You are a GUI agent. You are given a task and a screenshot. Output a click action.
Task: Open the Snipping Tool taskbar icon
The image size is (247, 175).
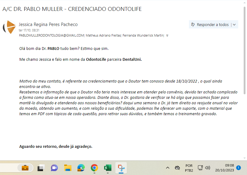pyautogui.click(x=121, y=168)
